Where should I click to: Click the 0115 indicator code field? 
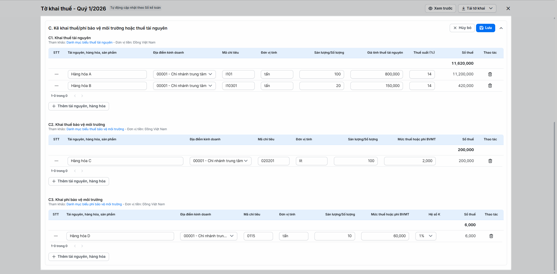[258, 236]
